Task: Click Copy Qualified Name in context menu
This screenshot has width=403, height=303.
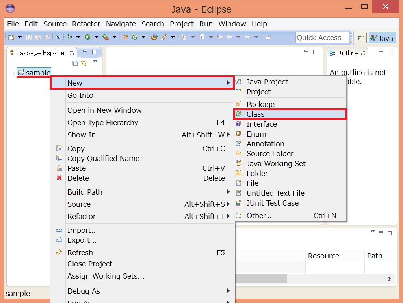Action: [x=142, y=158]
